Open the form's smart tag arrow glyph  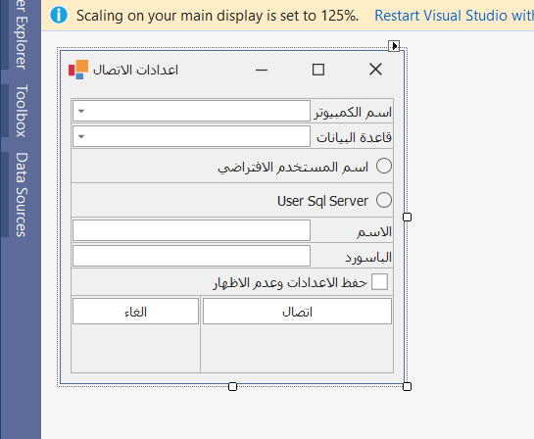point(394,46)
